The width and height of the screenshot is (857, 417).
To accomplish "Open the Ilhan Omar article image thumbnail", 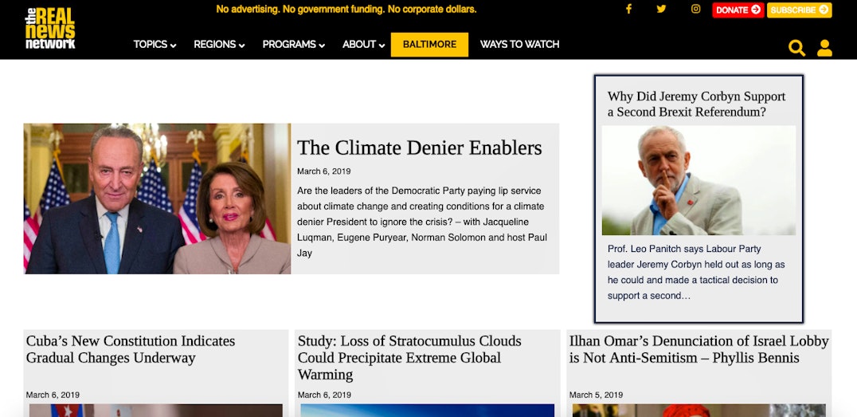I will point(699,411).
